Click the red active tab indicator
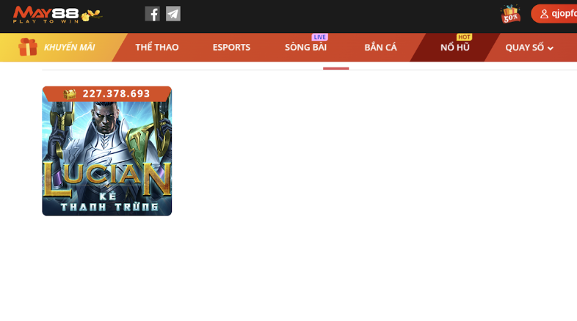This screenshot has height=321, width=577. 335,68
